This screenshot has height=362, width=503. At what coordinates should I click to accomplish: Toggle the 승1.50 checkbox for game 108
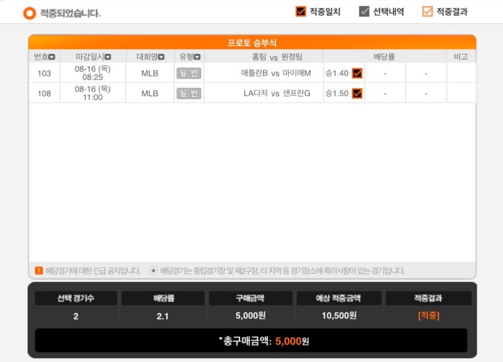tap(357, 93)
